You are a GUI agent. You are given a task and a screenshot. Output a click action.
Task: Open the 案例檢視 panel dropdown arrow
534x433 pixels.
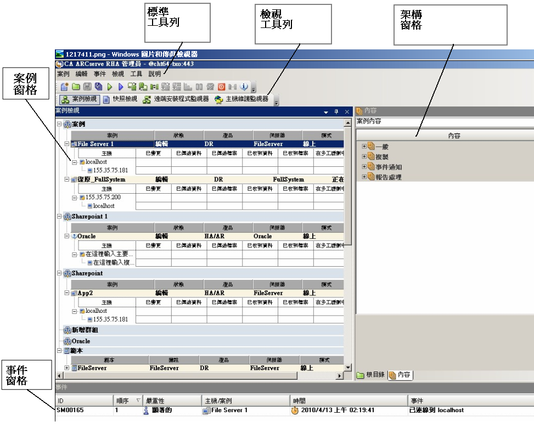[326, 112]
